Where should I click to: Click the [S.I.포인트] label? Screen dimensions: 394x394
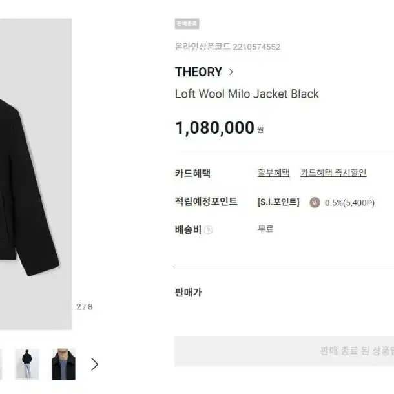tap(278, 202)
